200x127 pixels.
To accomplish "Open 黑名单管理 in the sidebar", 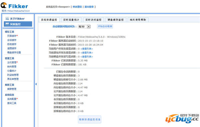I will (13, 79).
